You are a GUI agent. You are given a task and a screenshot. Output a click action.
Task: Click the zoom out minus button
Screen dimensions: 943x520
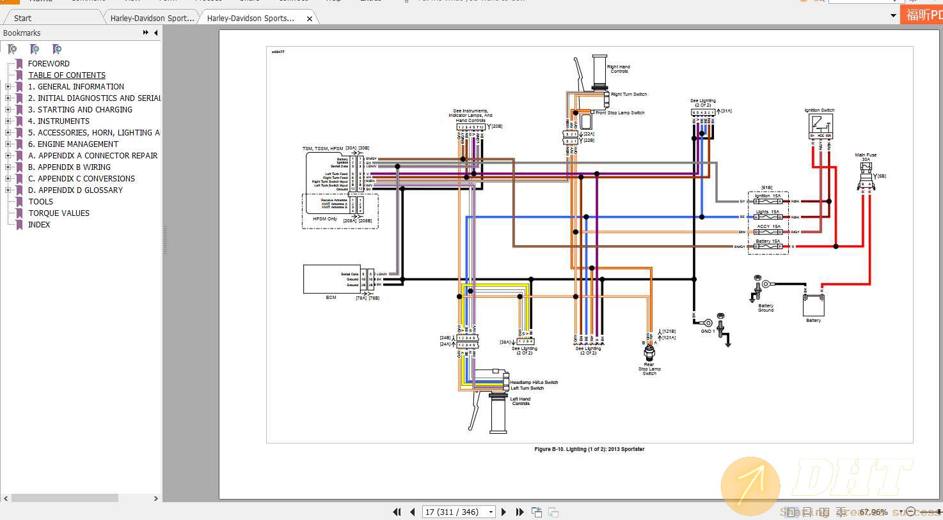point(911,512)
